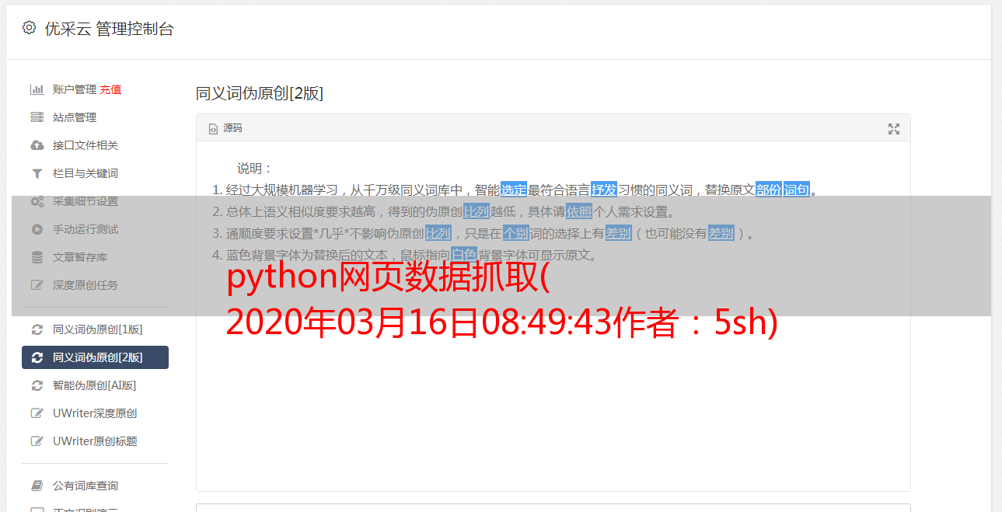Screen dimensions: 1002x512
Task: Click the bar chart icon for 账户管理
Action: coord(37,89)
